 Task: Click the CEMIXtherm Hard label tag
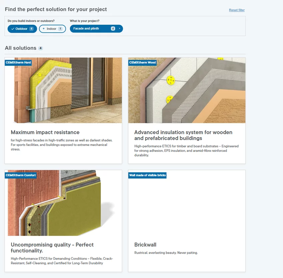pyautogui.click(x=18, y=63)
